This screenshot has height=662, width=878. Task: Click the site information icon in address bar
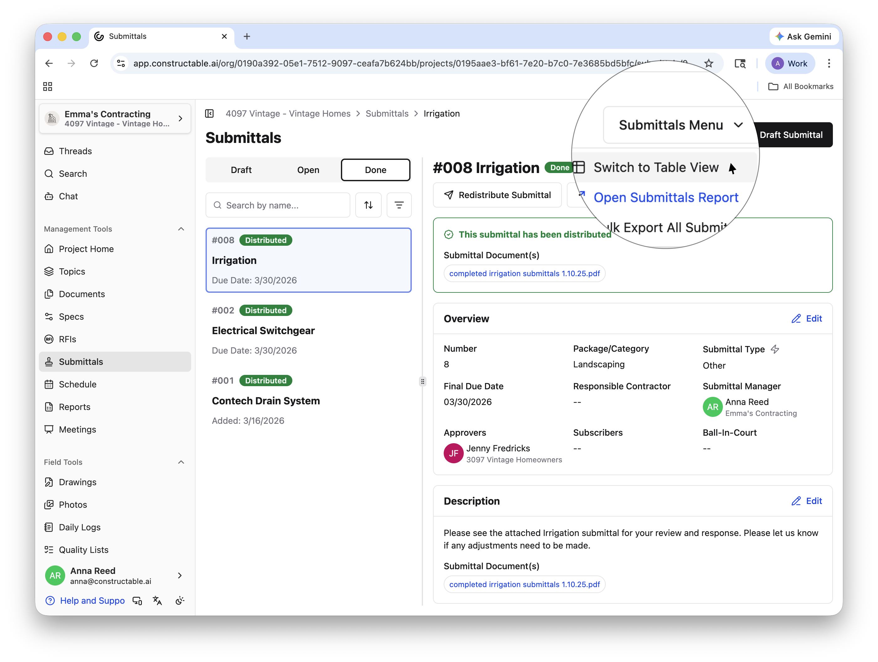pyautogui.click(x=121, y=63)
